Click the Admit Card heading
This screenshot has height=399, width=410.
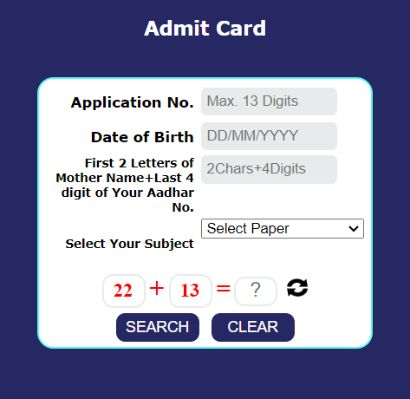tap(205, 29)
